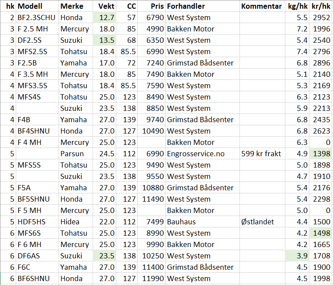Select the Forhandler header cell
The width and height of the screenshot is (333, 285).
[202, 6]
